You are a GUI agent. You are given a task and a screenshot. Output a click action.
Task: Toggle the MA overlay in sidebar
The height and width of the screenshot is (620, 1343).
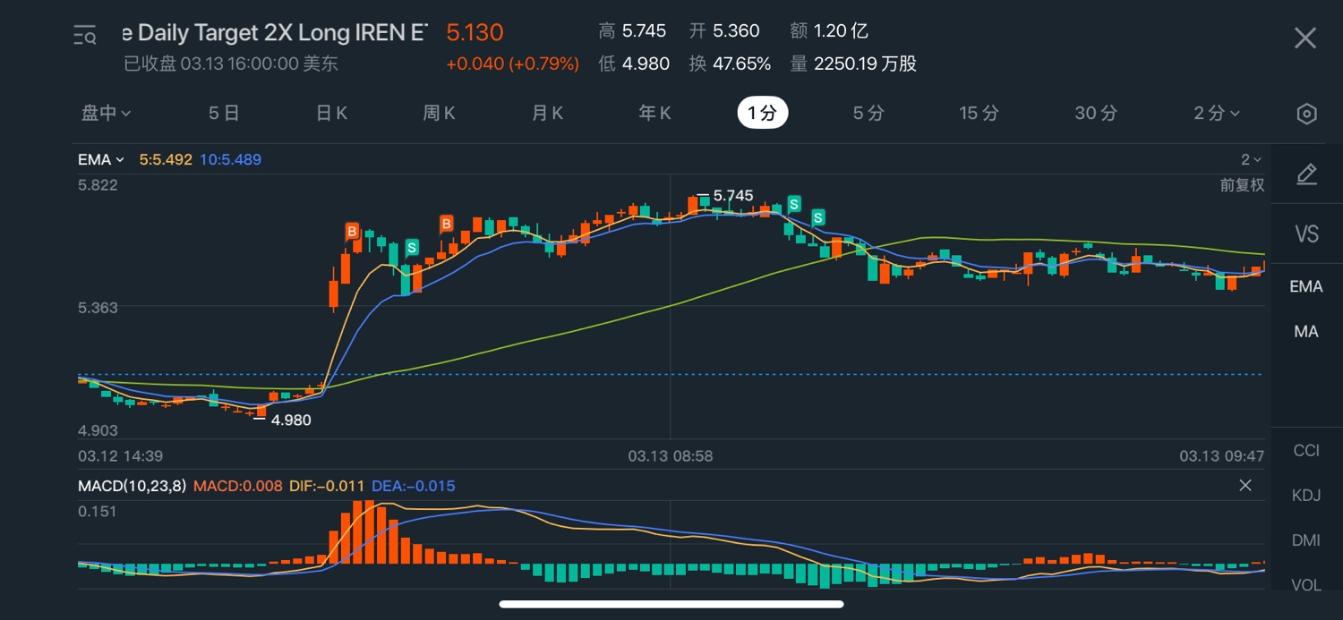click(x=1306, y=331)
